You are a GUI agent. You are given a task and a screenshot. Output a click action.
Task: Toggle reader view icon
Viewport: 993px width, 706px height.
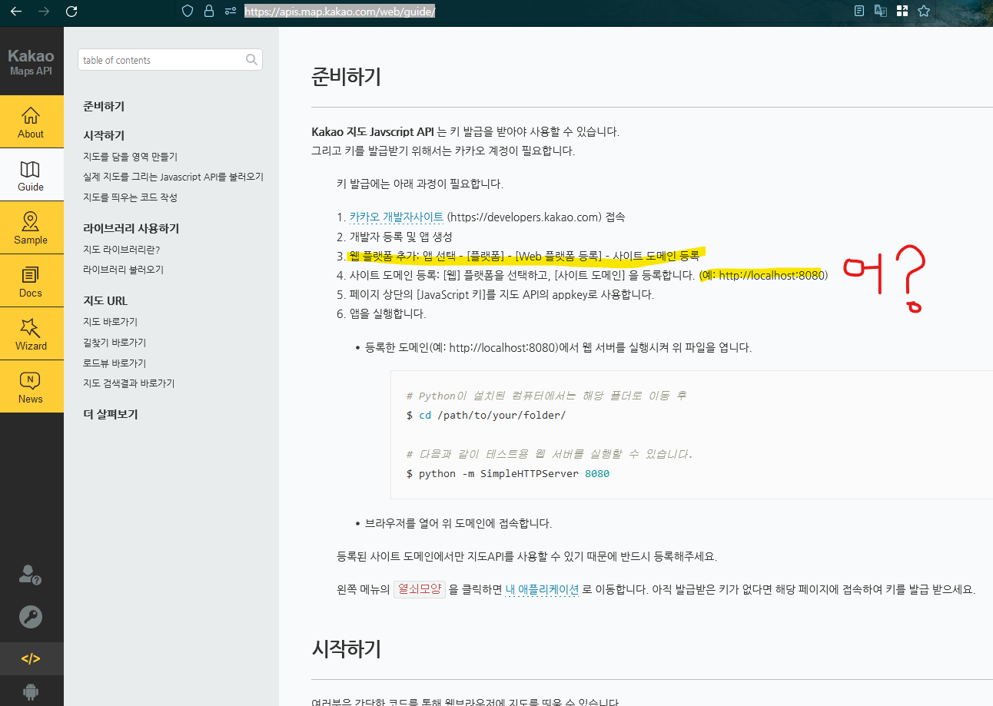click(x=859, y=11)
